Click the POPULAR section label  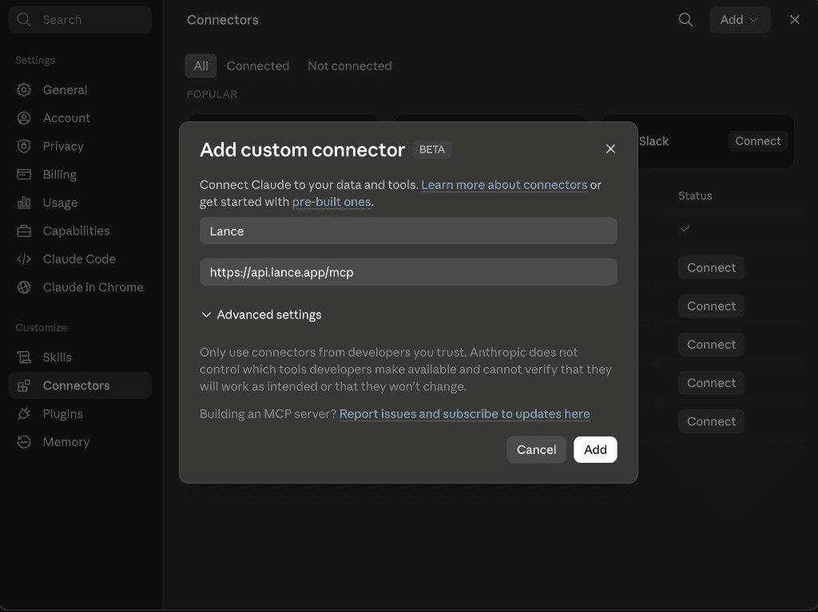[x=212, y=94]
